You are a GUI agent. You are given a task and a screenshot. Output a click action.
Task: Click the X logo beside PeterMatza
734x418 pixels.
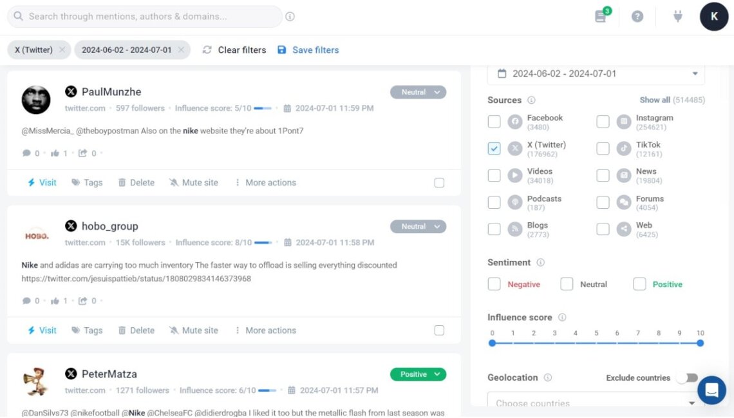pos(71,374)
